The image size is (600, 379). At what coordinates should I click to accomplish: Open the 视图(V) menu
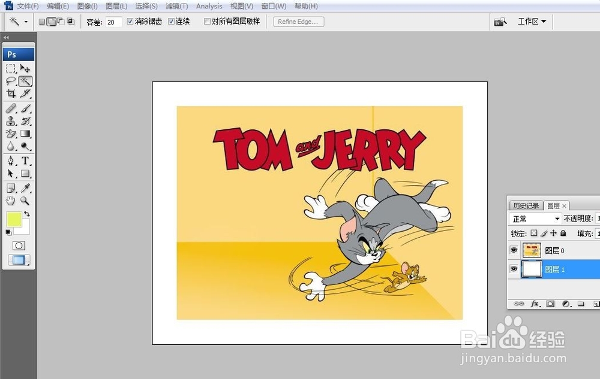(241, 6)
